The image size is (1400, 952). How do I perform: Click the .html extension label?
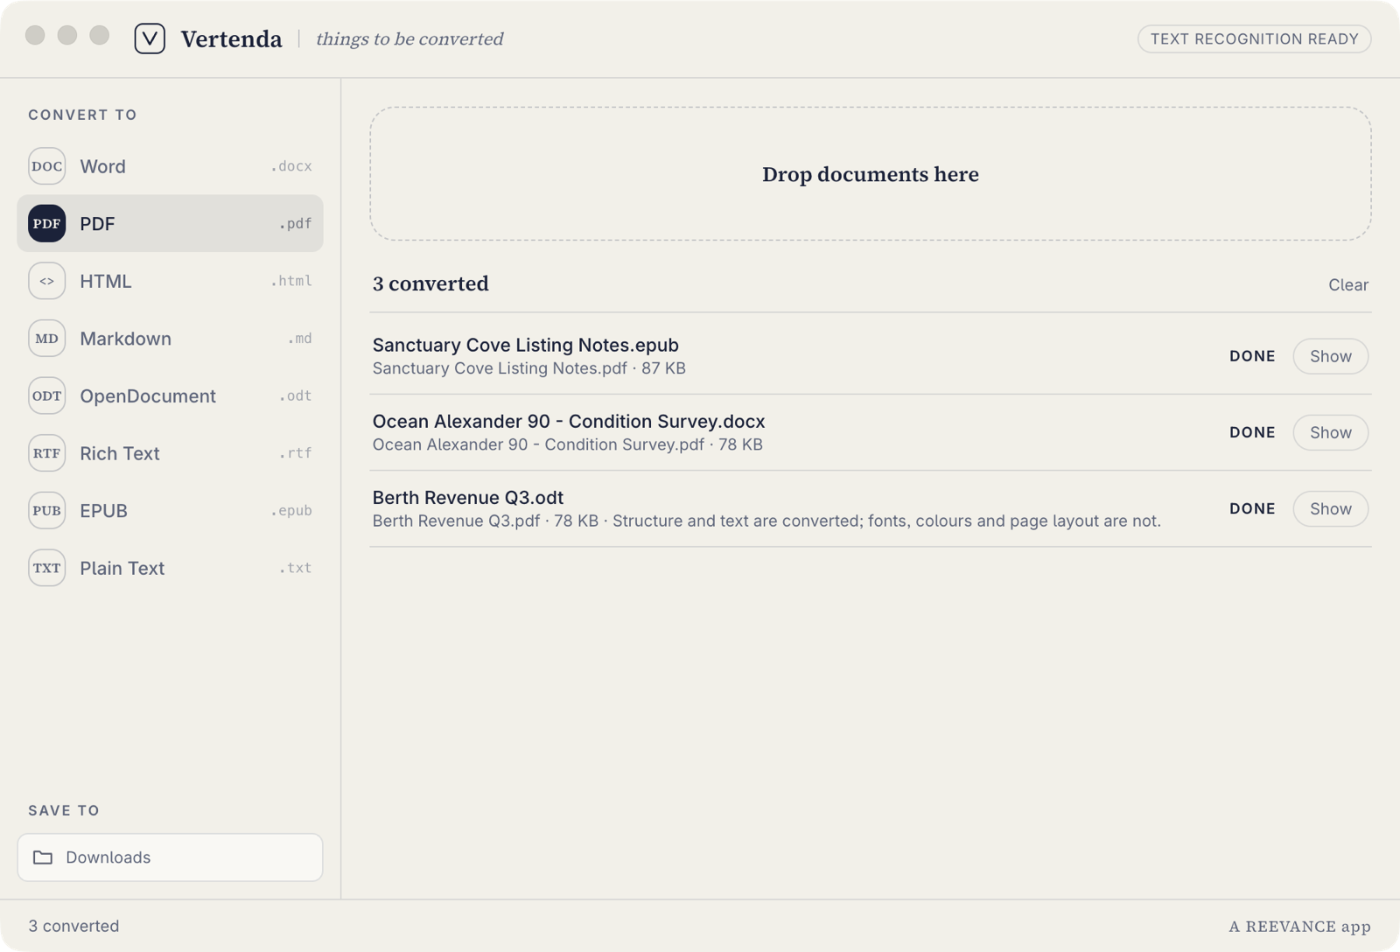tap(291, 281)
